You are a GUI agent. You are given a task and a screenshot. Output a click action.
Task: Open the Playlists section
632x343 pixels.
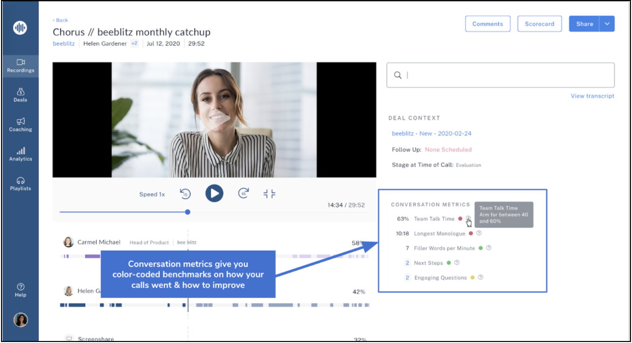[20, 184]
